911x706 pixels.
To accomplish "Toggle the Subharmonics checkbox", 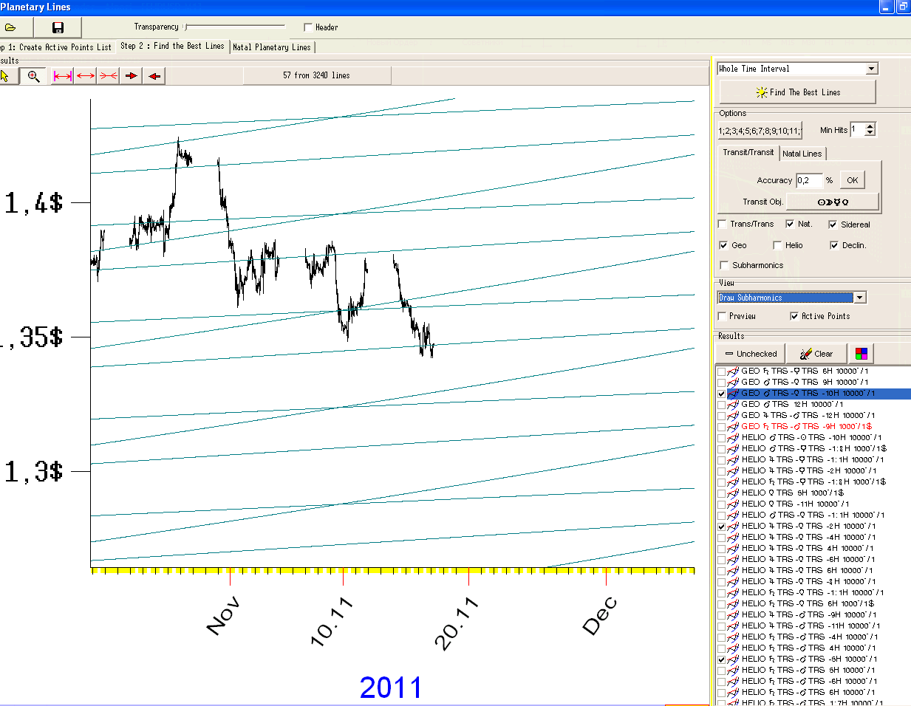I will click(x=724, y=265).
